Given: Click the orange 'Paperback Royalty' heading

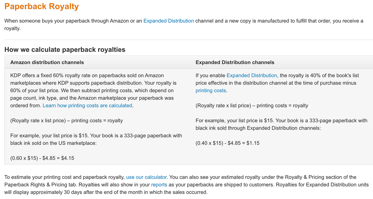Looking at the screenshot, I should (42, 6).
